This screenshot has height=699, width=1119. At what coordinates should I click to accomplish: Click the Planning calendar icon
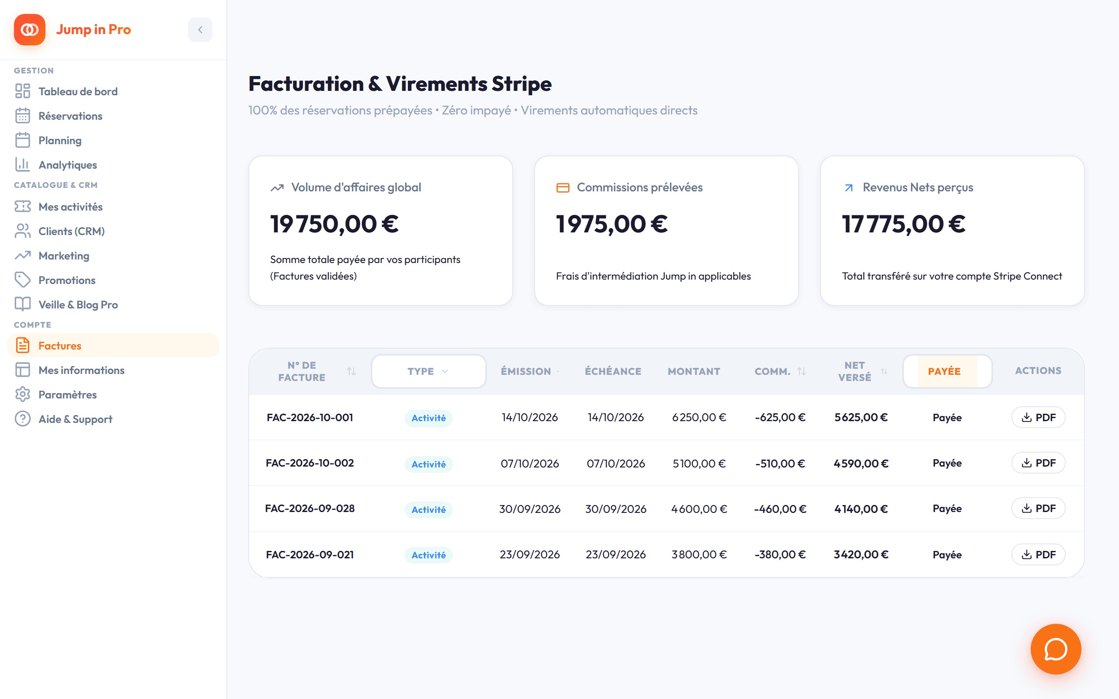coord(23,140)
